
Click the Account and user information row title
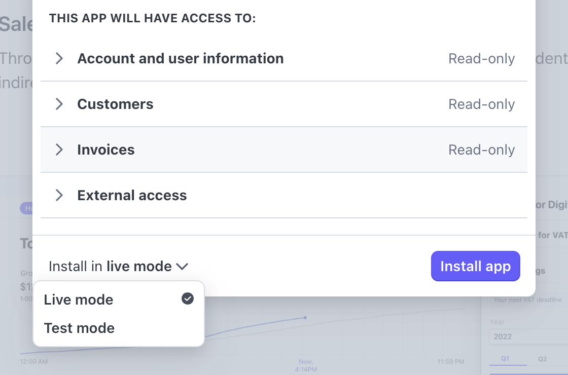(181, 58)
